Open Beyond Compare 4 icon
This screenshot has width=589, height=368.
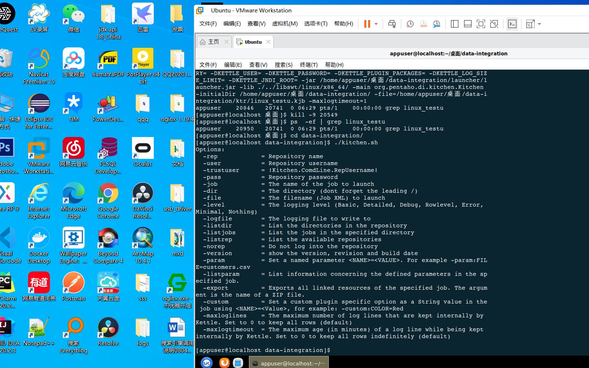tap(108, 246)
